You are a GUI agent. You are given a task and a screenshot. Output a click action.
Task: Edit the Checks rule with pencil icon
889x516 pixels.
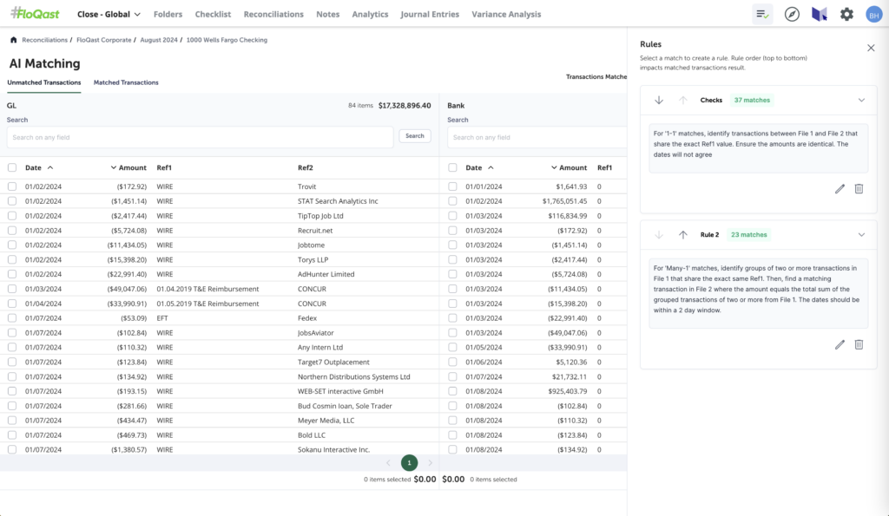[x=840, y=188]
